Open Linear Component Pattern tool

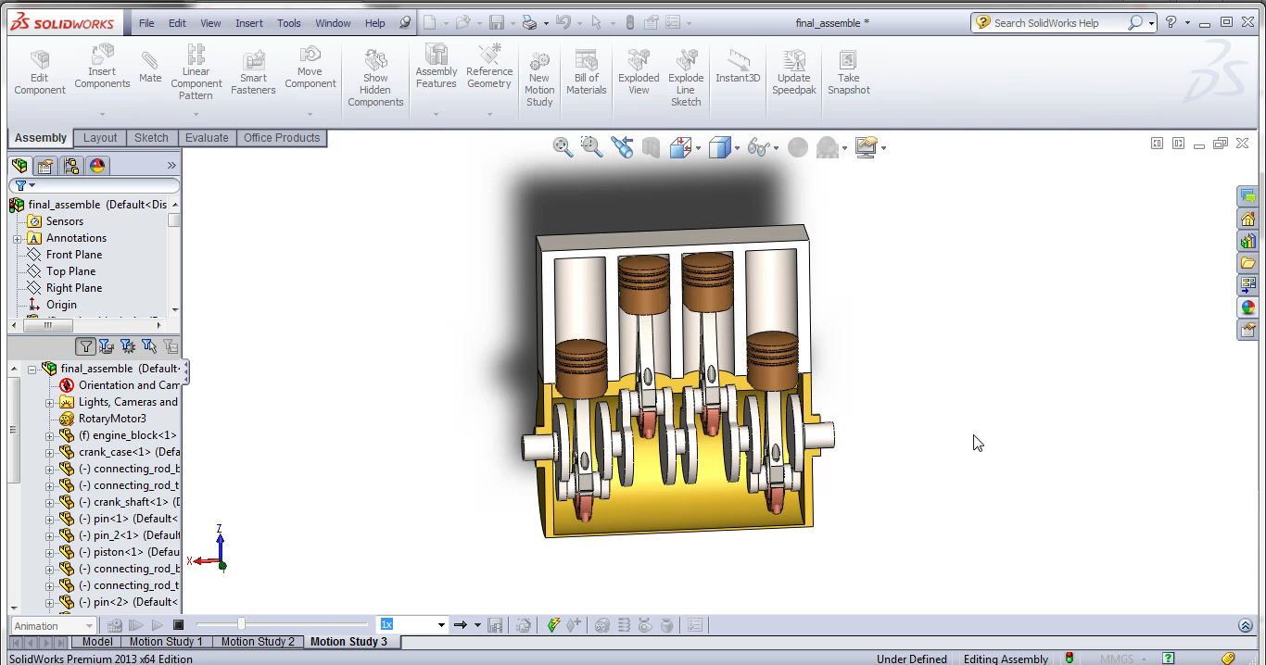click(196, 72)
